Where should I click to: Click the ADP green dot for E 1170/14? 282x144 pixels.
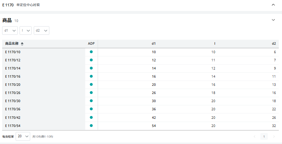pos(91,68)
